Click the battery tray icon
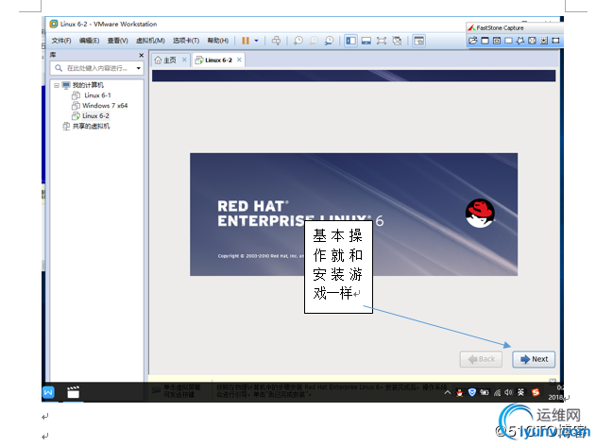 click(485, 392)
